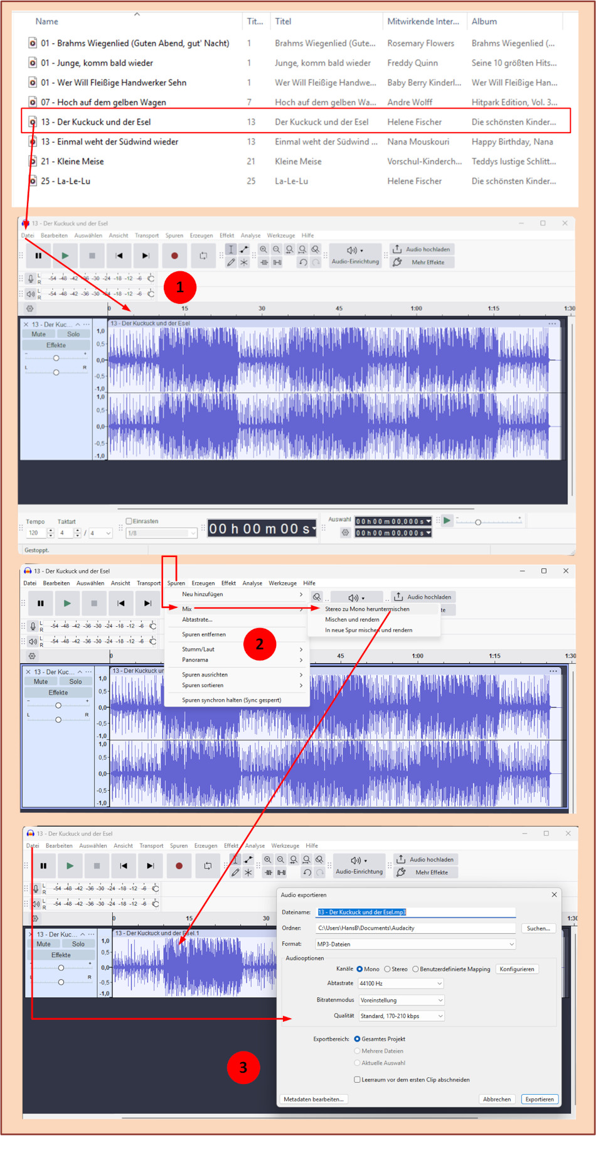Enable the Einrasten checkbox

coord(129,521)
